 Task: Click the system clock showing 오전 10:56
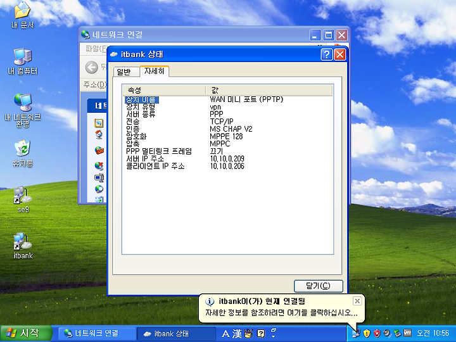(x=433, y=333)
